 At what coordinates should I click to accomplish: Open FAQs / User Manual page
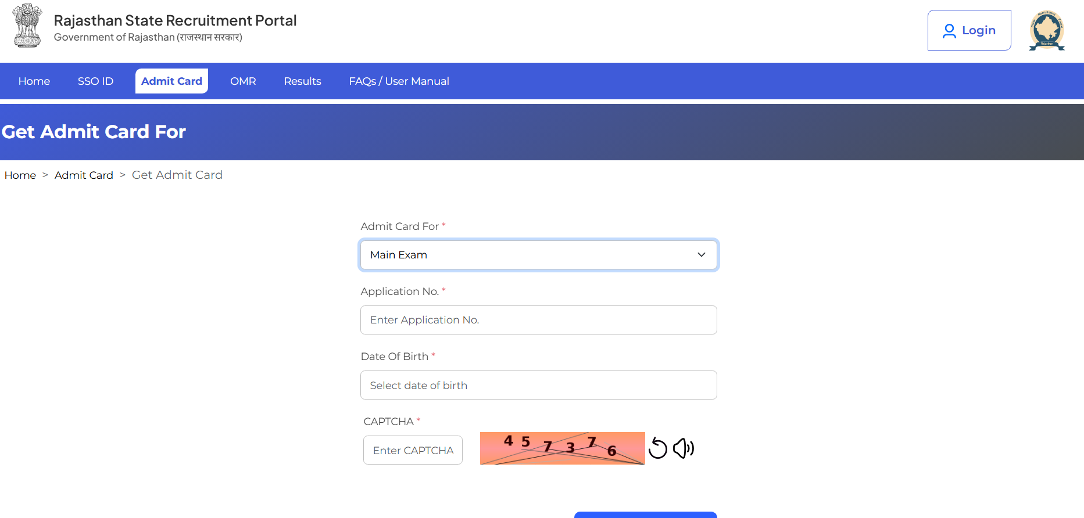click(399, 81)
